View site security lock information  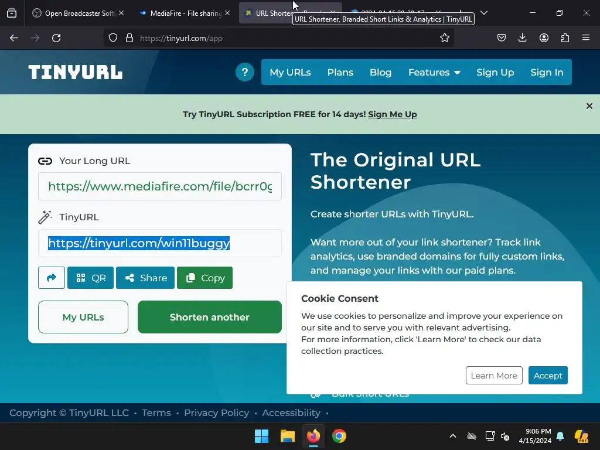pyautogui.click(x=129, y=38)
